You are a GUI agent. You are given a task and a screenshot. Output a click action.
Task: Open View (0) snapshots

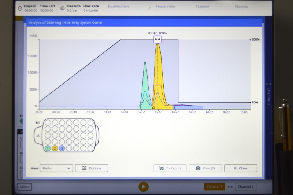tap(205, 168)
